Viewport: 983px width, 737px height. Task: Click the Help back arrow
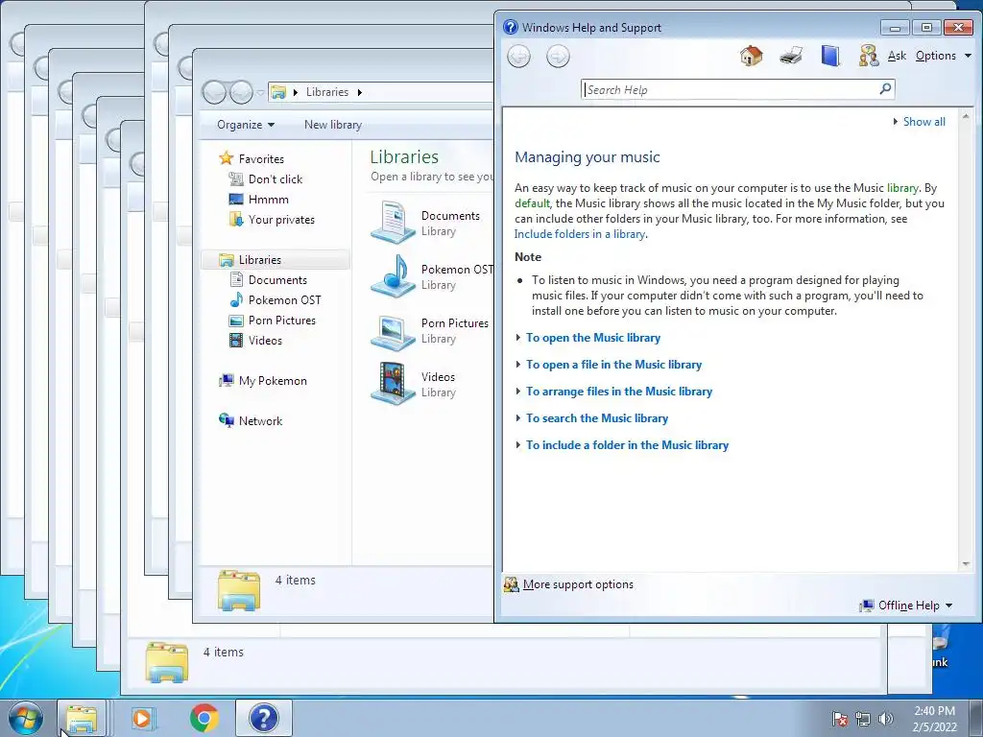tap(518, 57)
